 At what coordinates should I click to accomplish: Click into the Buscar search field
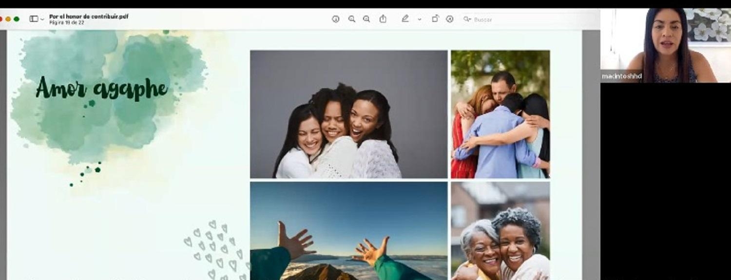click(512, 19)
